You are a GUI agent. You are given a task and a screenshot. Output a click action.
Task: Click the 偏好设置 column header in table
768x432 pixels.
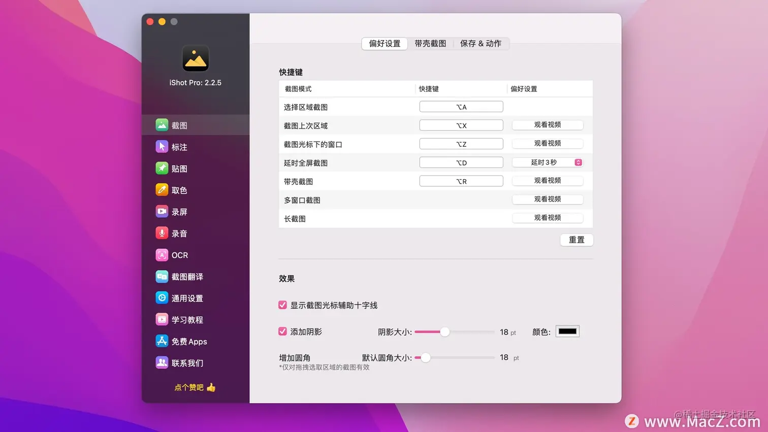point(524,89)
